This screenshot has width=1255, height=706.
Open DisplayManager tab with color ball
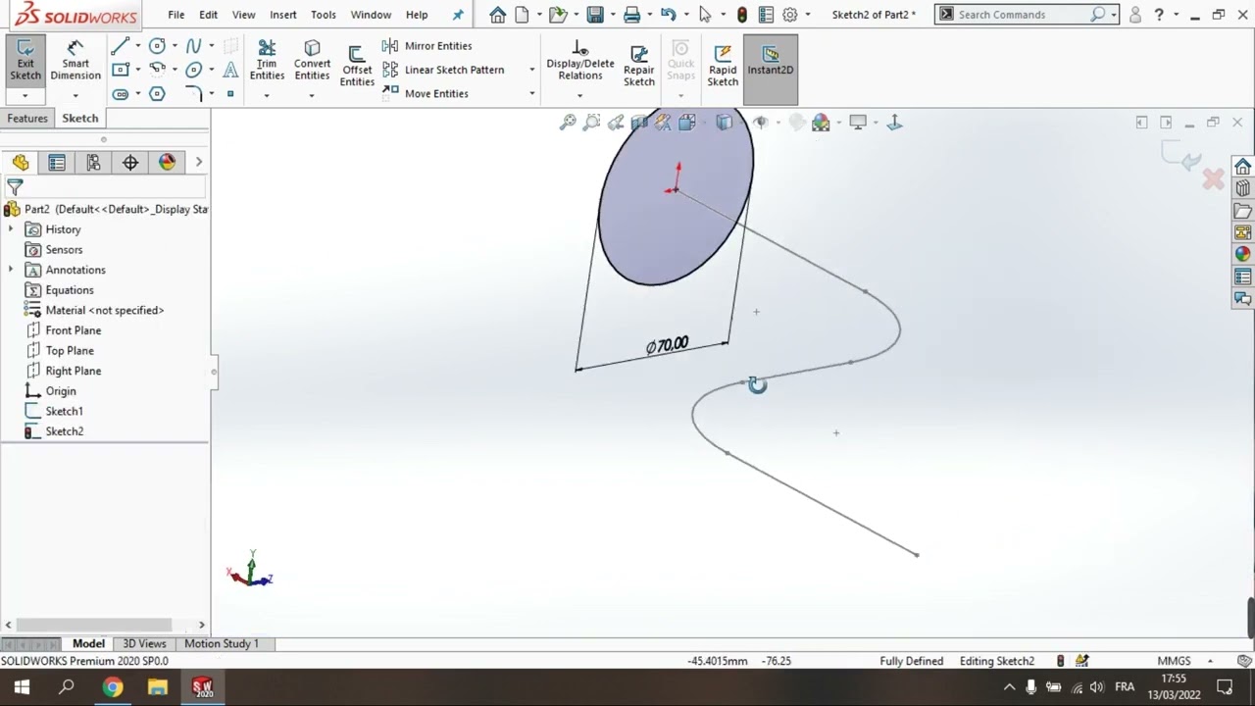click(167, 163)
